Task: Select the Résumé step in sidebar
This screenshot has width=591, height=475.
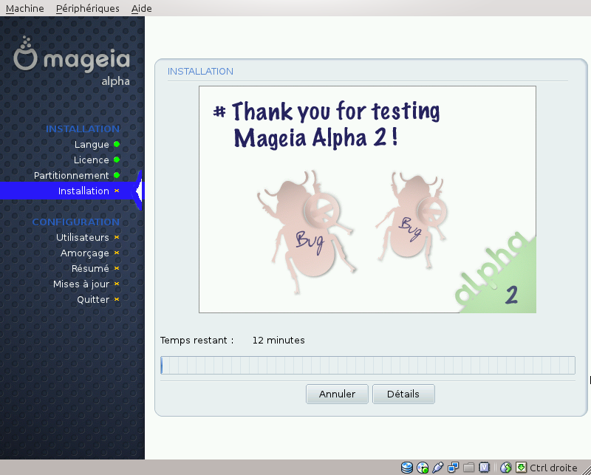Action: [90, 268]
